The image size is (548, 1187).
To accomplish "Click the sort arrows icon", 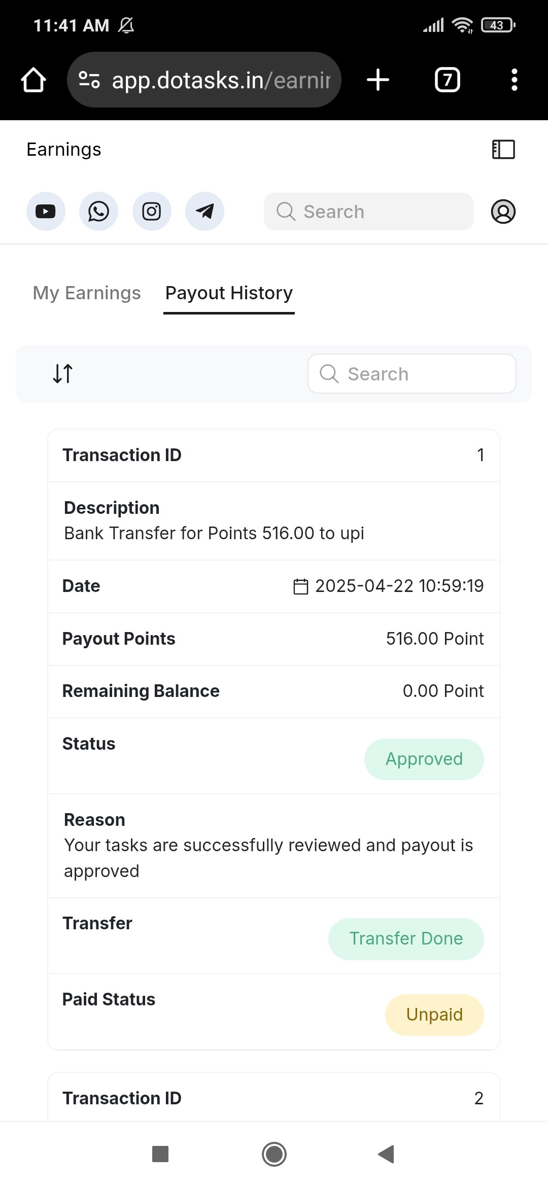I will coord(63,374).
